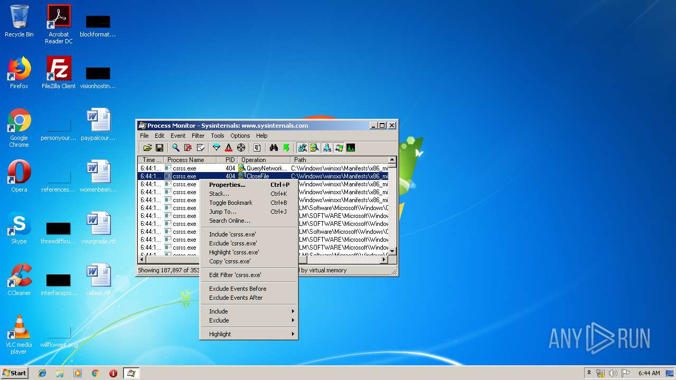
Task: Expand the Include submenu arrow
Action: 293,311
